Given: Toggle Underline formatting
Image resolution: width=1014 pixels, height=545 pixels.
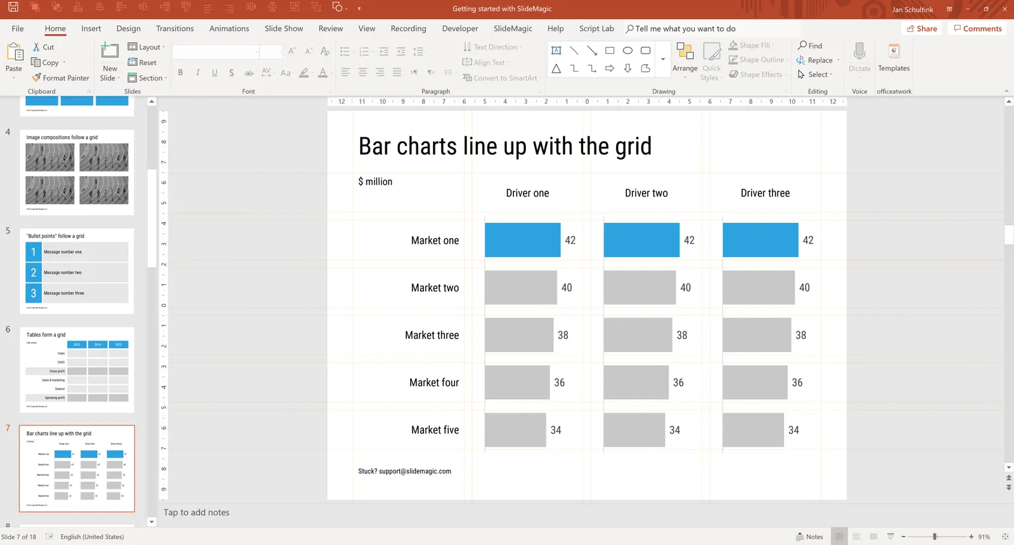Looking at the screenshot, I should click(x=215, y=73).
